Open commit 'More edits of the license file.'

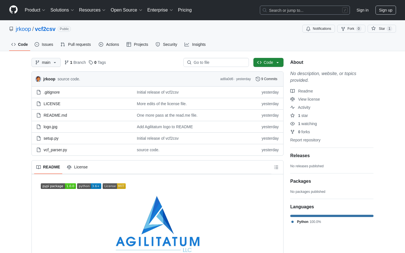162,104
